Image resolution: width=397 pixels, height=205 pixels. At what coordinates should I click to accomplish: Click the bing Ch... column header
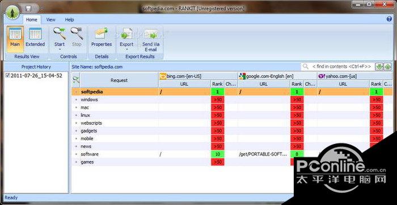(231, 84)
